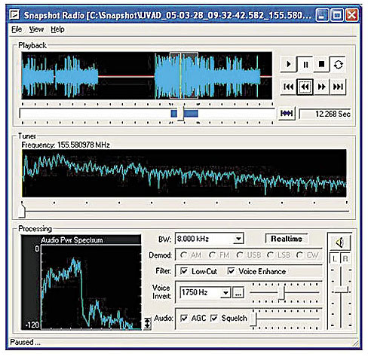Click the tuner frequency slider thumb
Image resolution: width=368 pixels, height=357 pixels.
pyautogui.click(x=22, y=211)
